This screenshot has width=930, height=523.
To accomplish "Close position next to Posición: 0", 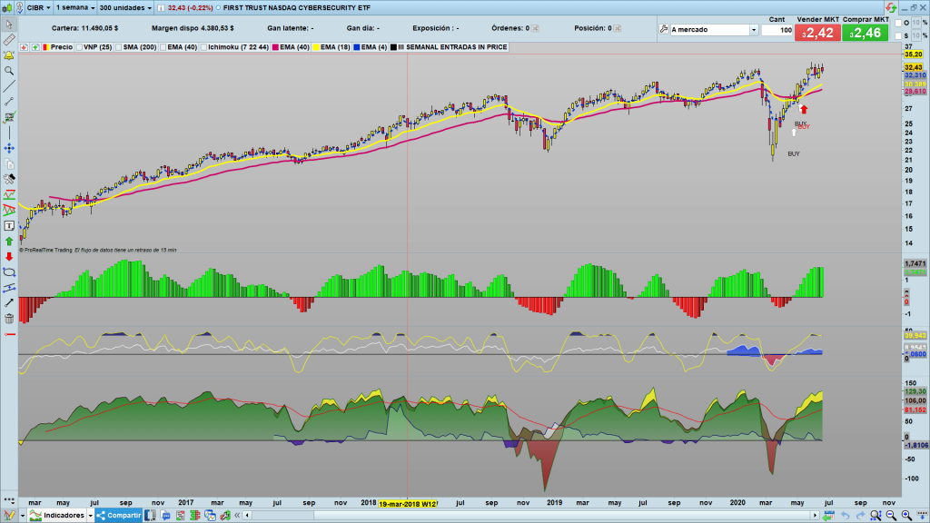I will 617,28.
